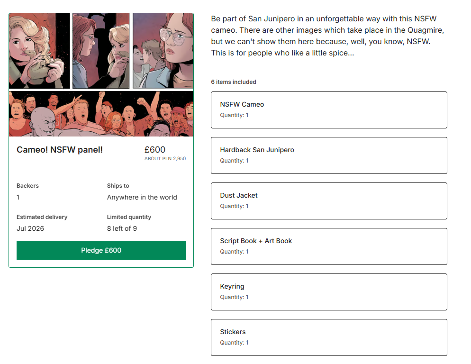This screenshot has height=364, width=471.
Task: Click the £600 price label
Action: pyautogui.click(x=154, y=150)
